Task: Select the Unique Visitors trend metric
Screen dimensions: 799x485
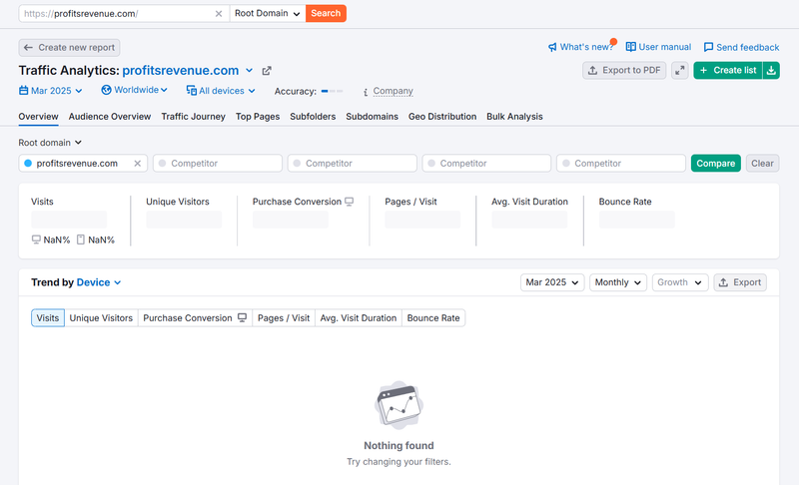Action: pos(101,318)
